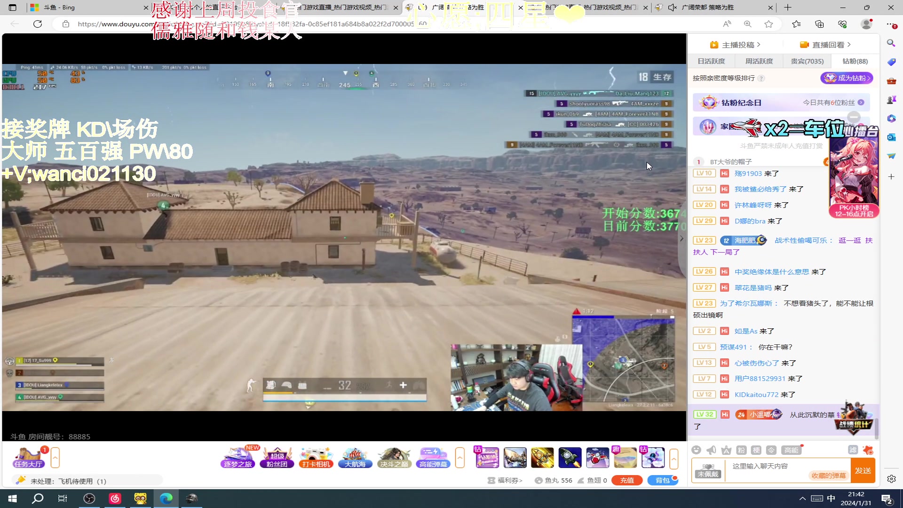Open the Edge profile avatar
903x508 pixels.
[866, 24]
